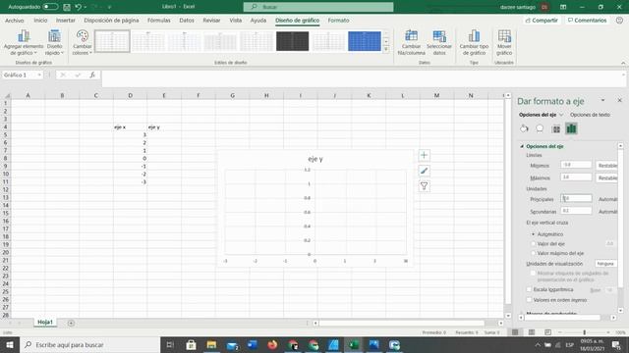Open Seleccionar datos dialog
The width and height of the screenshot is (629, 353).
439,42
